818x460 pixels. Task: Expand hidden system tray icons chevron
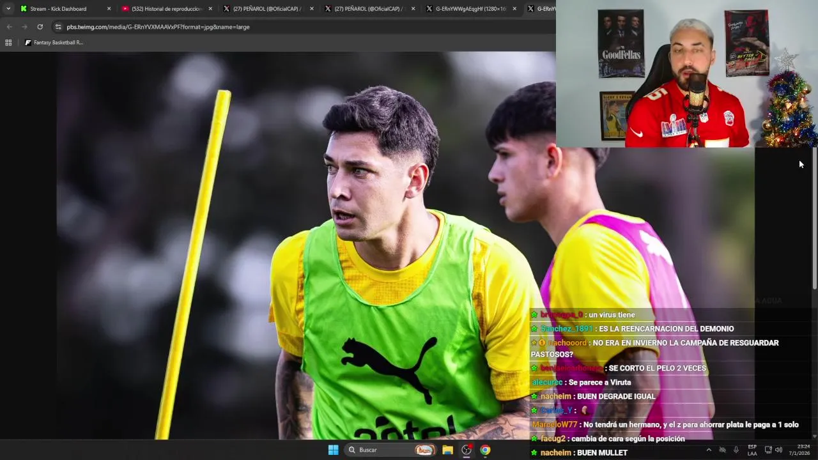coord(708,450)
